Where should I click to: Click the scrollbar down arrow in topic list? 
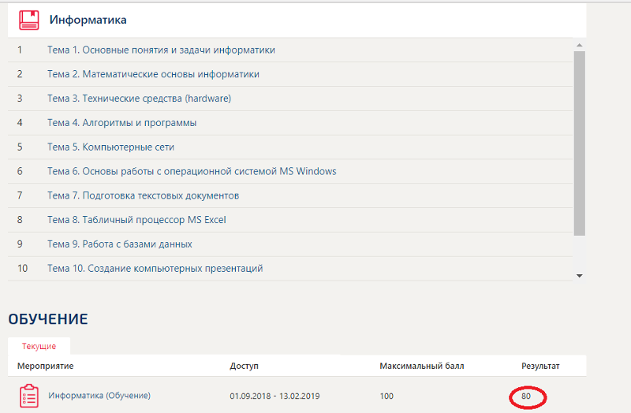(x=580, y=276)
